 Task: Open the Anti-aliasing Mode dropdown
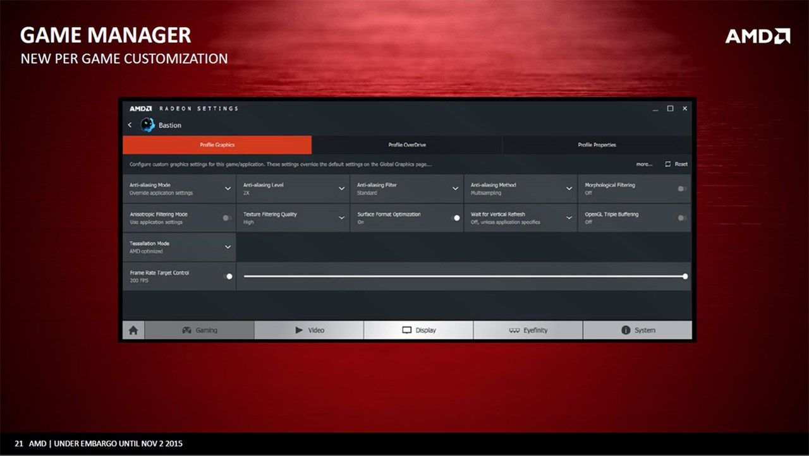pyautogui.click(x=179, y=189)
